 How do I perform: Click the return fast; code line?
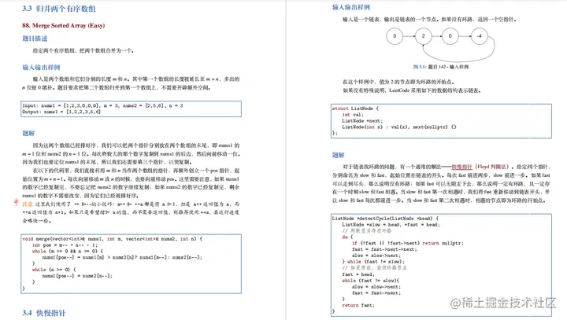(x=358, y=305)
